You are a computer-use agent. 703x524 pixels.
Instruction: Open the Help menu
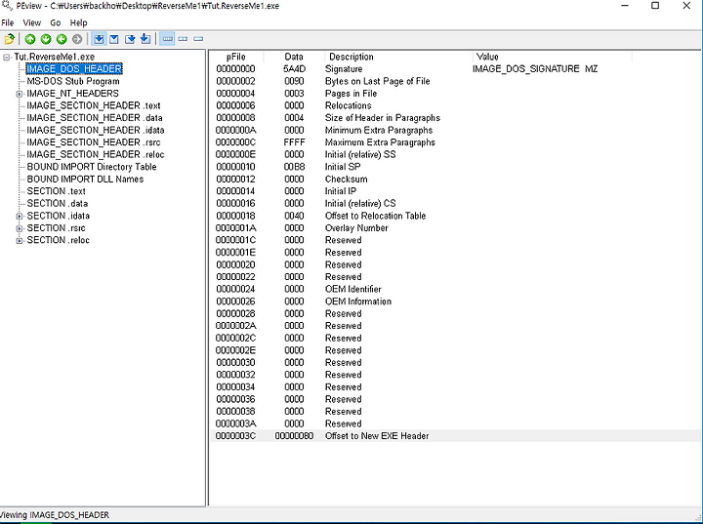point(78,22)
